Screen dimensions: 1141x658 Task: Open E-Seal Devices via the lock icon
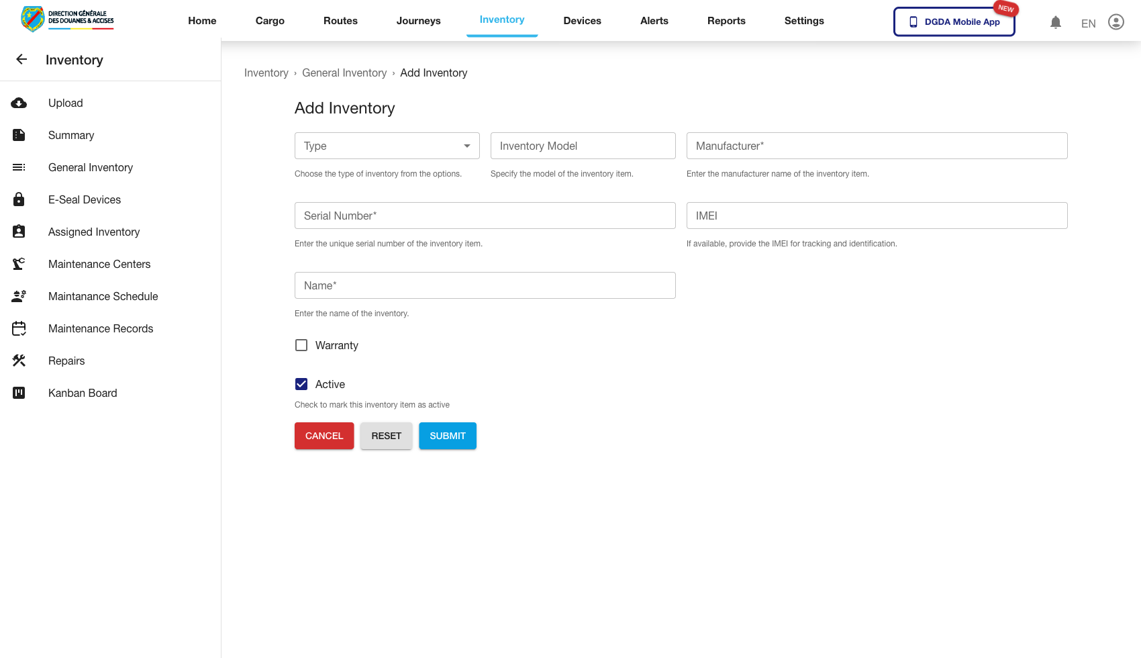[x=19, y=199]
